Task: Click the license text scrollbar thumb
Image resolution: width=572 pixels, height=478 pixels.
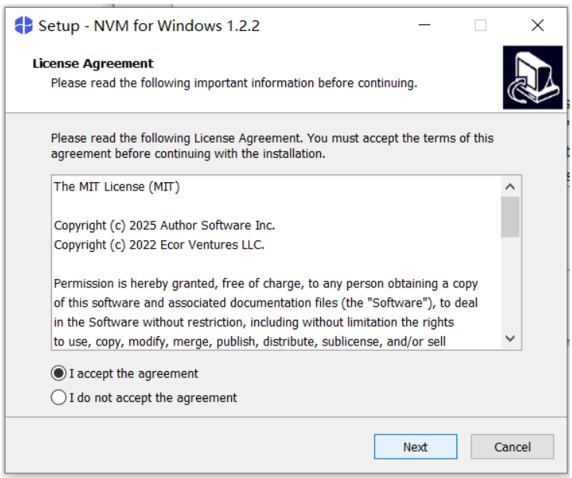Action: click(x=510, y=217)
